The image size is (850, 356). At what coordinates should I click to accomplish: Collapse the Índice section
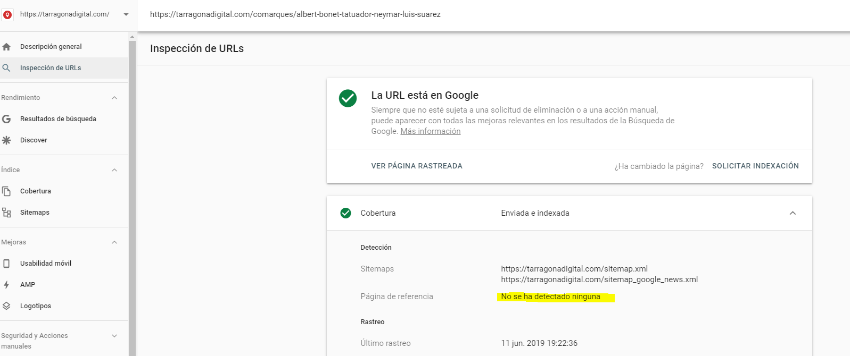coord(114,170)
